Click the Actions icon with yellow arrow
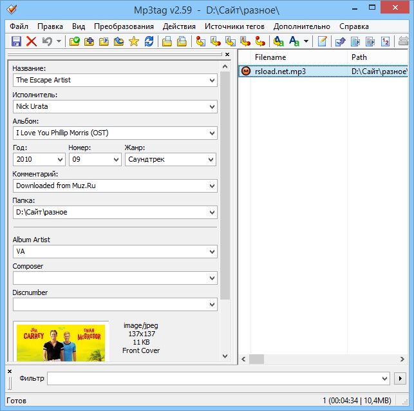 click(x=278, y=41)
